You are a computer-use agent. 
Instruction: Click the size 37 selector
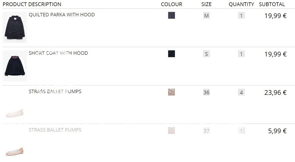tap(206, 131)
